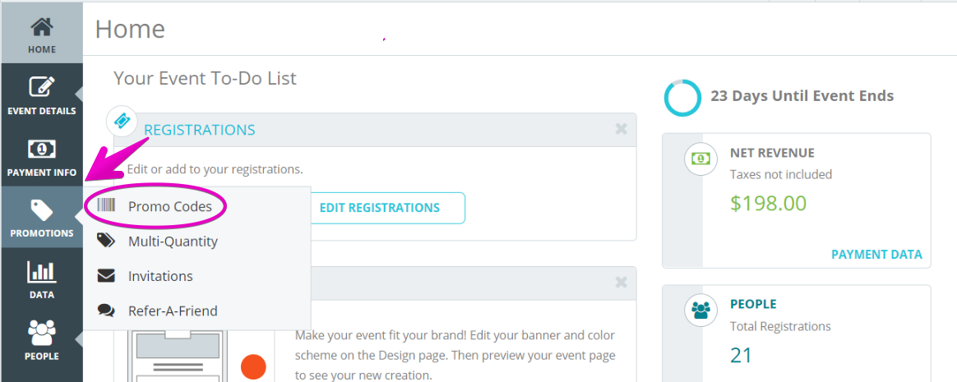The width and height of the screenshot is (957, 382).
Task: Open the People sidebar section
Action: (x=41, y=339)
